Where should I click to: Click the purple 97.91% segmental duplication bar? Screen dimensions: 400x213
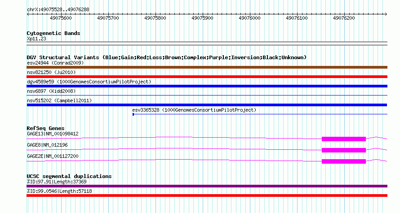207,186
